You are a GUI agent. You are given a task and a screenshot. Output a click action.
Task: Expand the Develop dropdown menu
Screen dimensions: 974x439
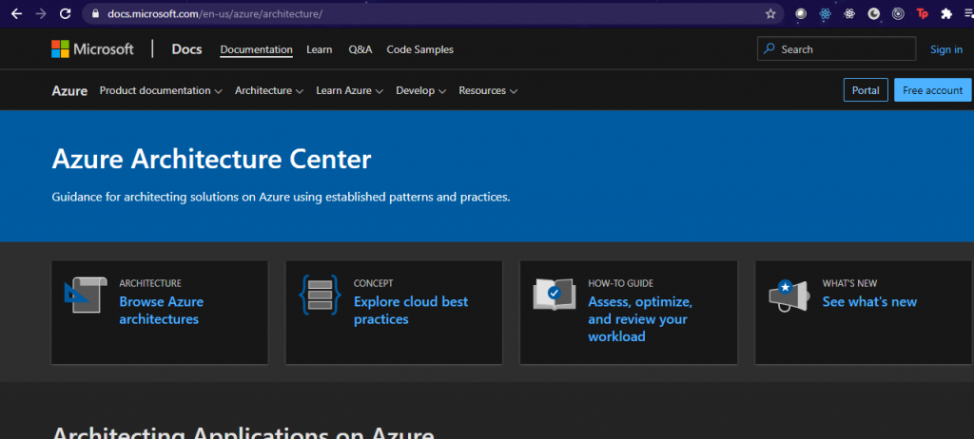pyautogui.click(x=420, y=91)
